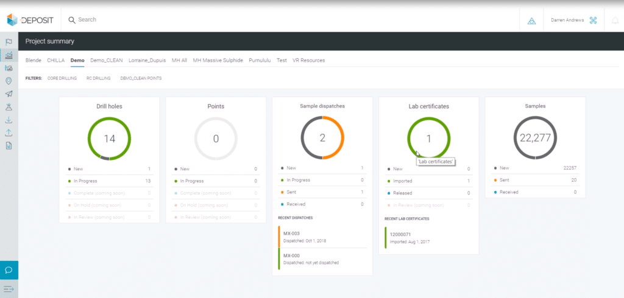Viewport: 624px width, 298px height.
Task: Toggle the DEMO_CLEAN POINTS filter
Action: point(141,78)
